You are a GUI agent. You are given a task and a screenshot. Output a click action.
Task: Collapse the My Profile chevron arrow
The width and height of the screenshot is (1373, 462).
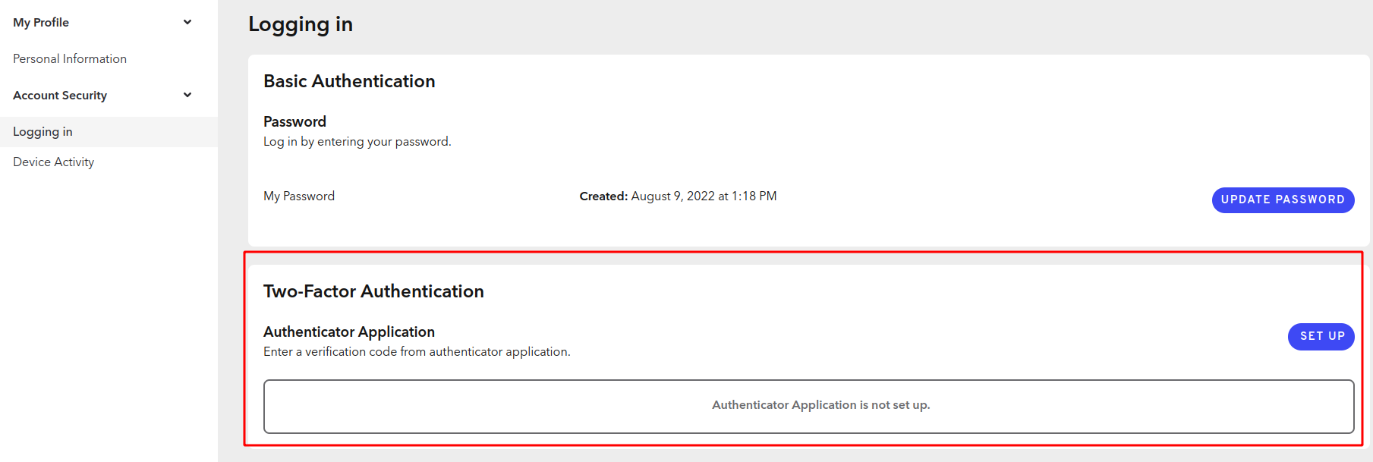(x=187, y=22)
